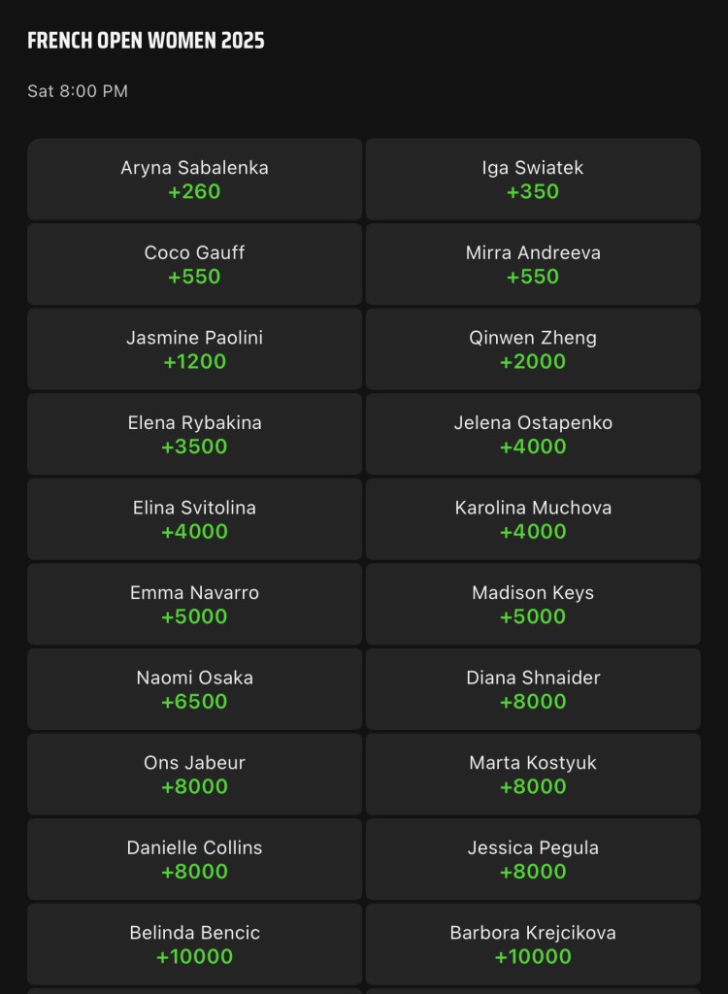The width and height of the screenshot is (728, 994).
Task: Tap Qinwen Zheng +2000 odds
Action: pyautogui.click(x=533, y=349)
